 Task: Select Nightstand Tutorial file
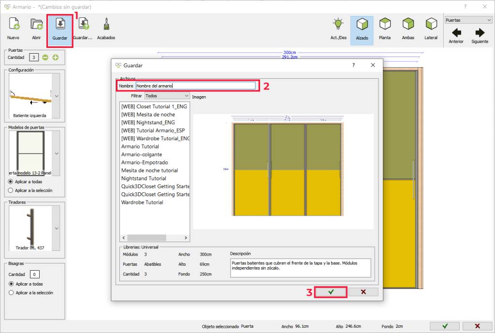(x=144, y=178)
